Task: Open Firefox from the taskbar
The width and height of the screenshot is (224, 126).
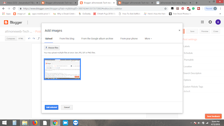Action: (35, 123)
